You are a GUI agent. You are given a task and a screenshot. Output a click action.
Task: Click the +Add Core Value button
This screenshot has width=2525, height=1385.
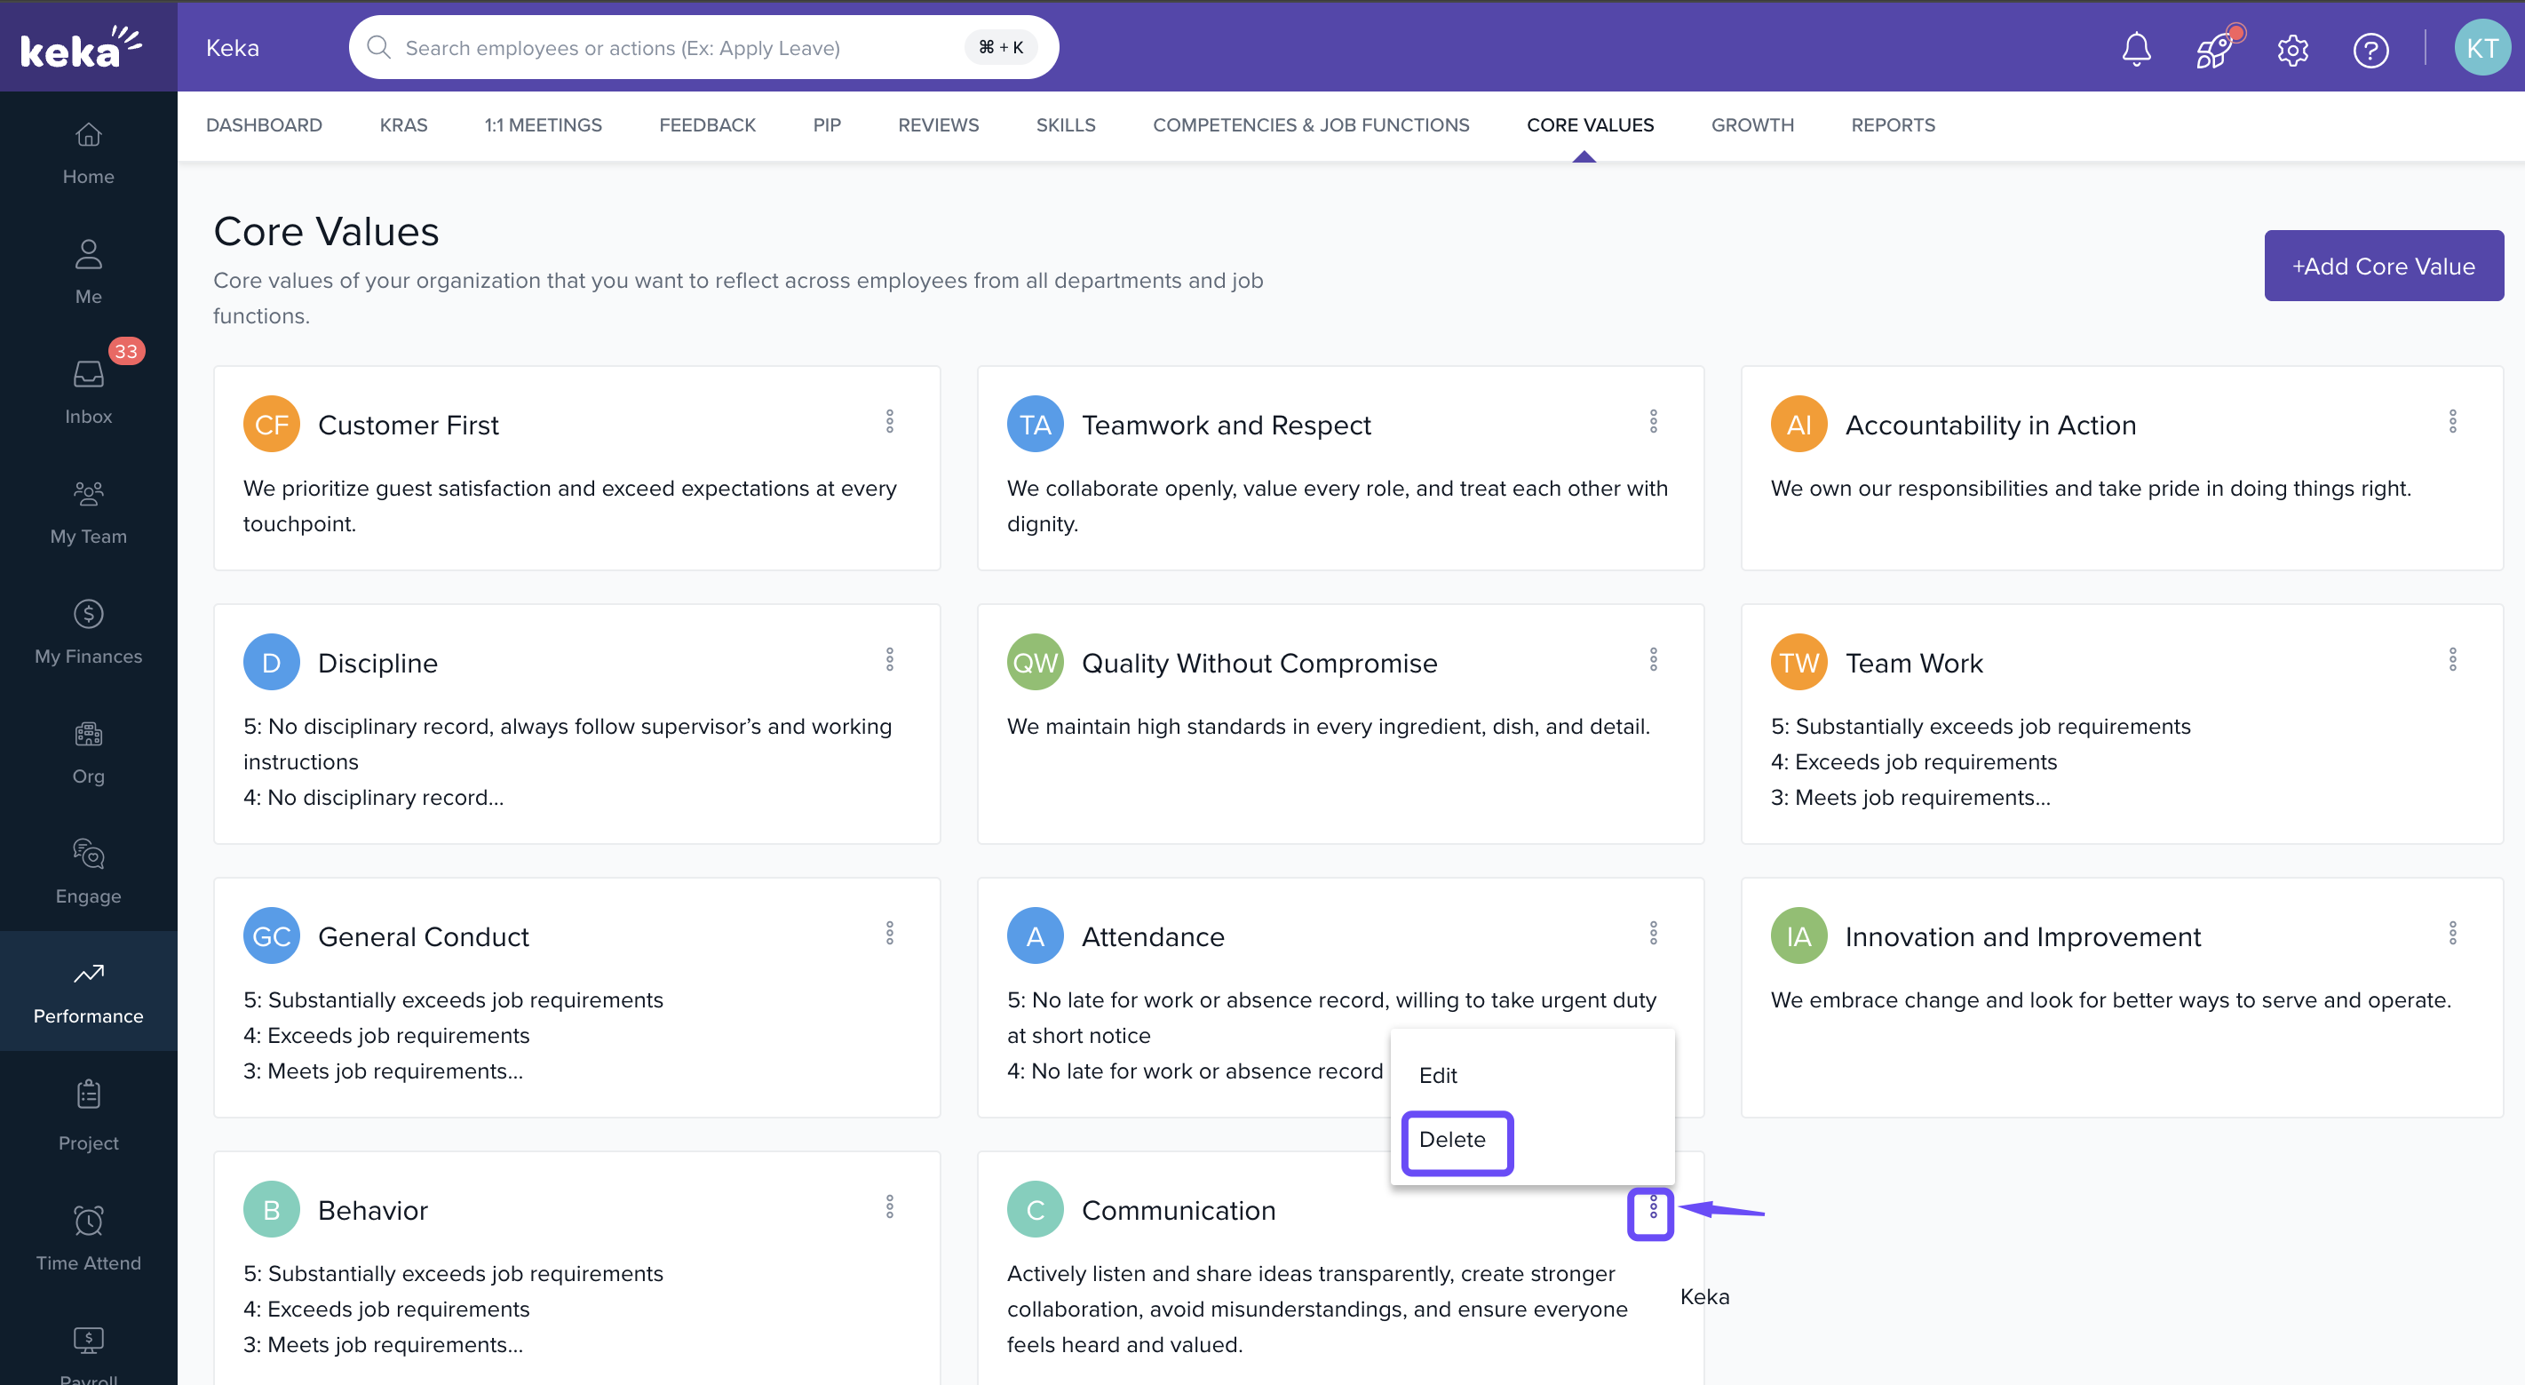click(x=2382, y=266)
